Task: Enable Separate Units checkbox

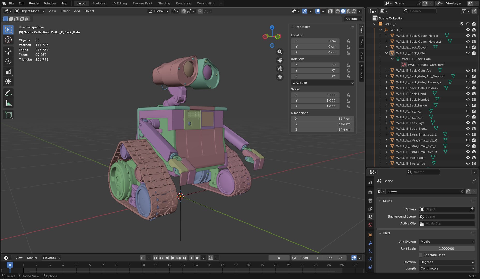Action: [421, 255]
